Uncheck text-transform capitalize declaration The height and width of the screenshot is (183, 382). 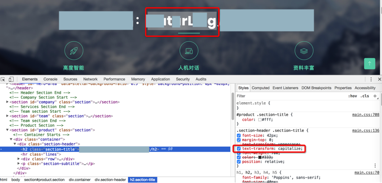pos(239,149)
